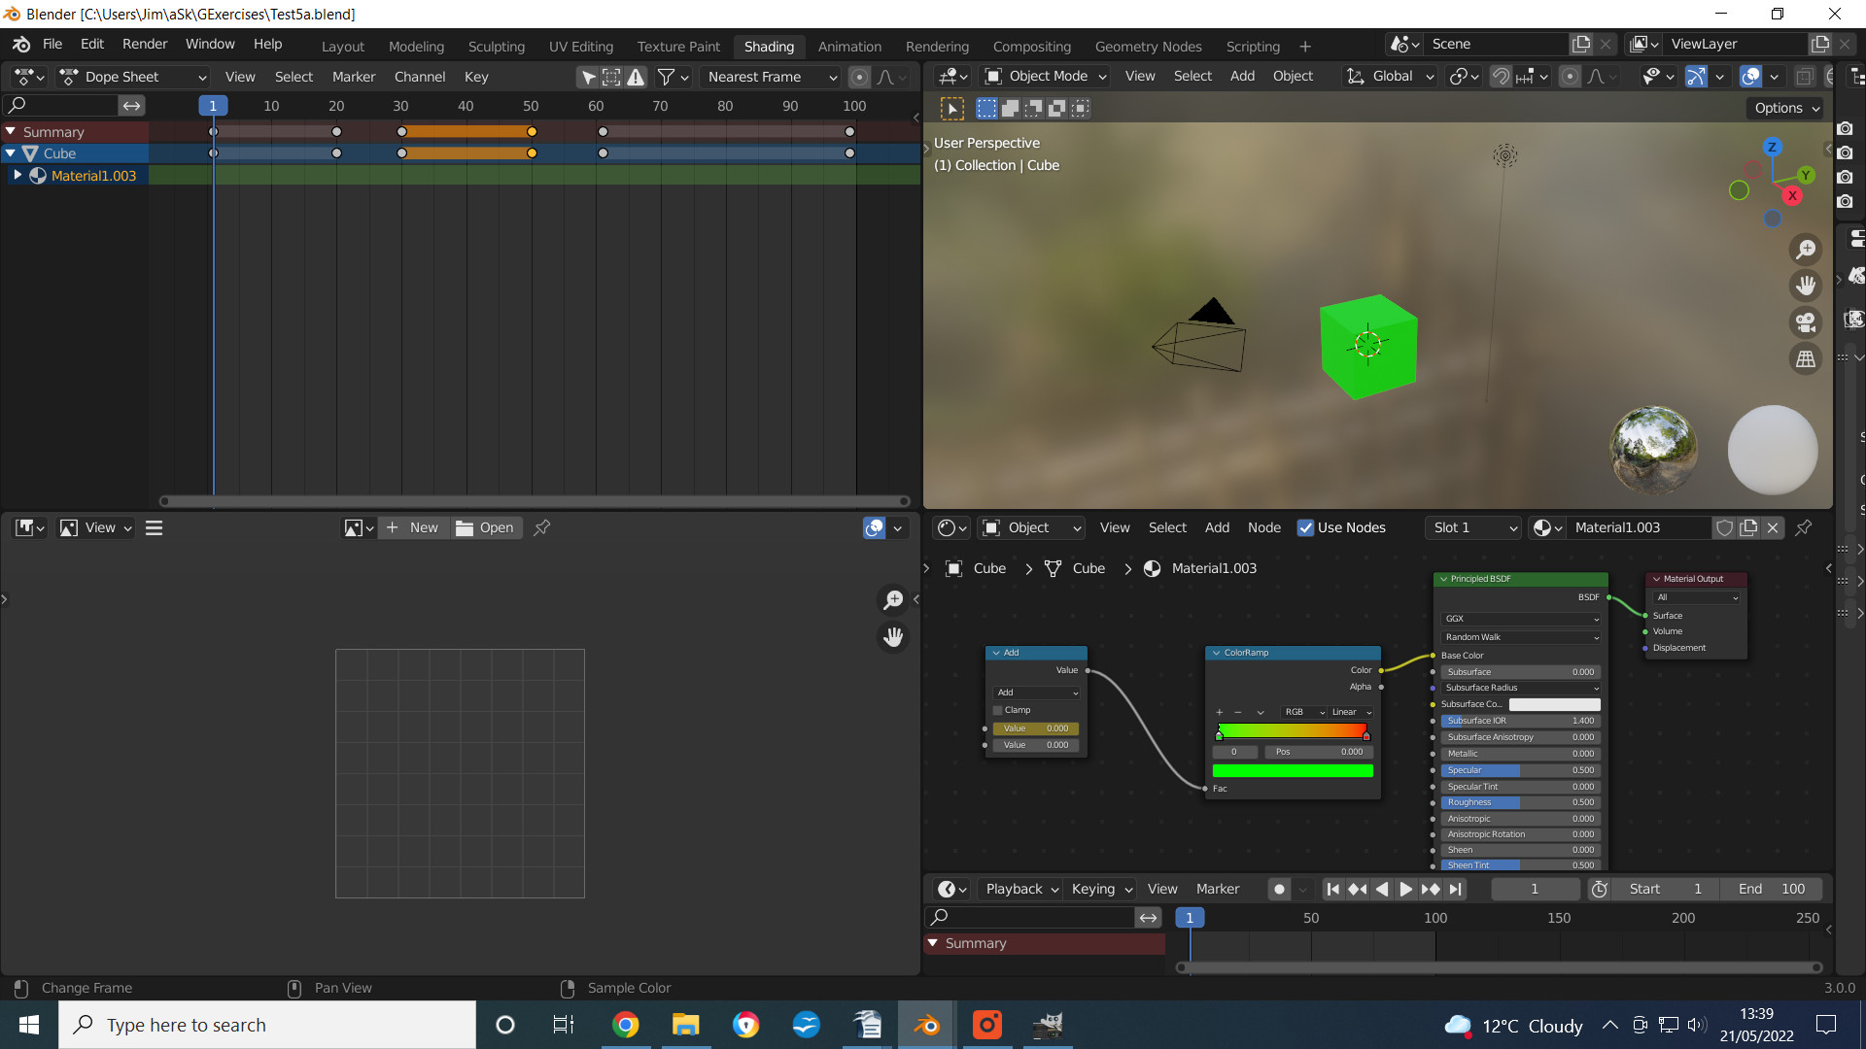Open the Render menu

[145, 45]
